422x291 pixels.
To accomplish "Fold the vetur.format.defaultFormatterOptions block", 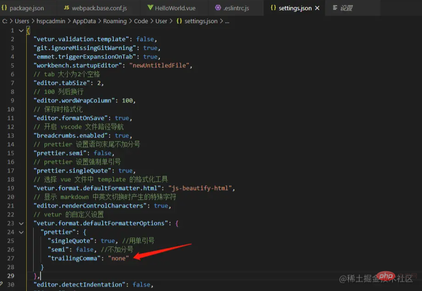I will click(x=21, y=223).
